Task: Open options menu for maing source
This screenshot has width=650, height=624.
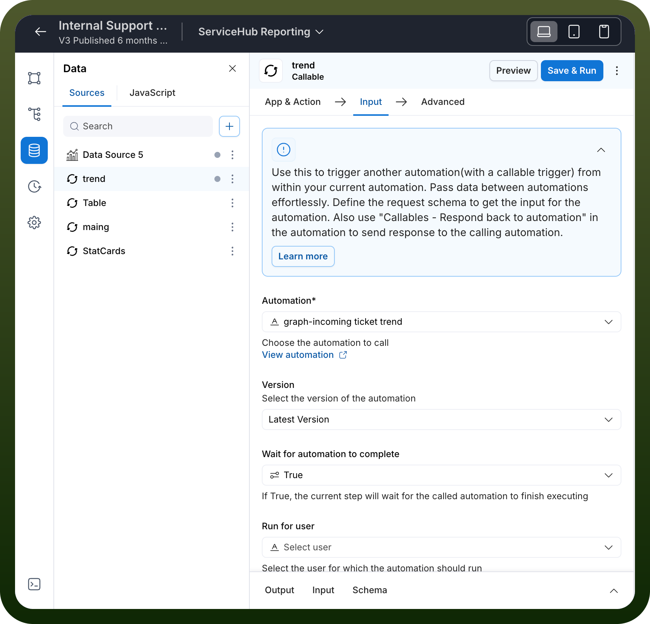Action: pyautogui.click(x=232, y=227)
